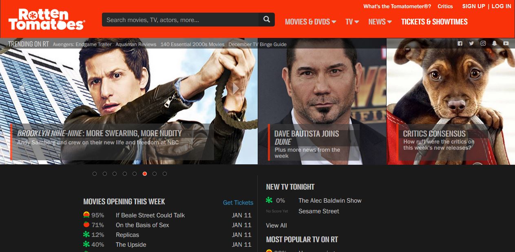The height and width of the screenshot is (252, 515).
Task: Click rotten splat icon beside Replicas
Action: click(86, 234)
